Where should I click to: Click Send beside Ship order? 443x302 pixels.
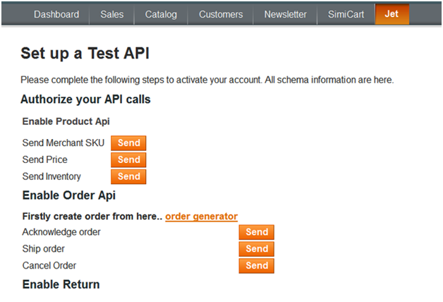tap(257, 249)
